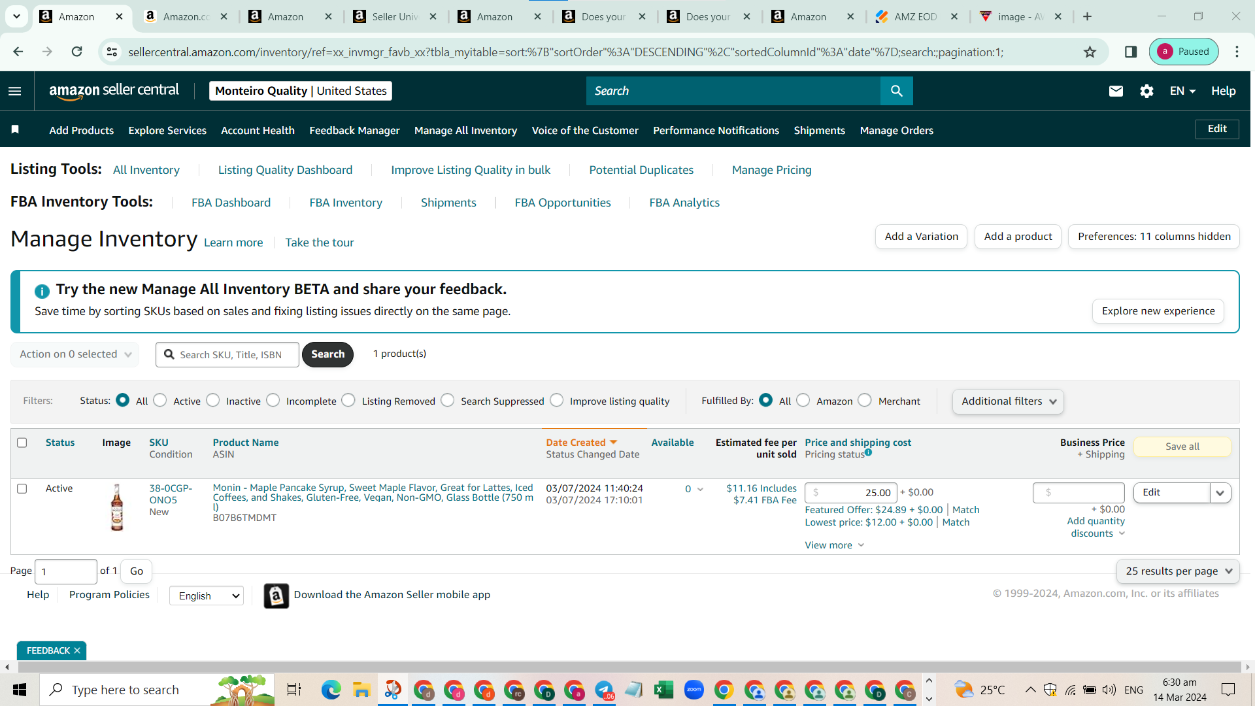Screen dimensions: 1255x706
Task: Tick the select-all checkbox in table header
Action: point(22,443)
